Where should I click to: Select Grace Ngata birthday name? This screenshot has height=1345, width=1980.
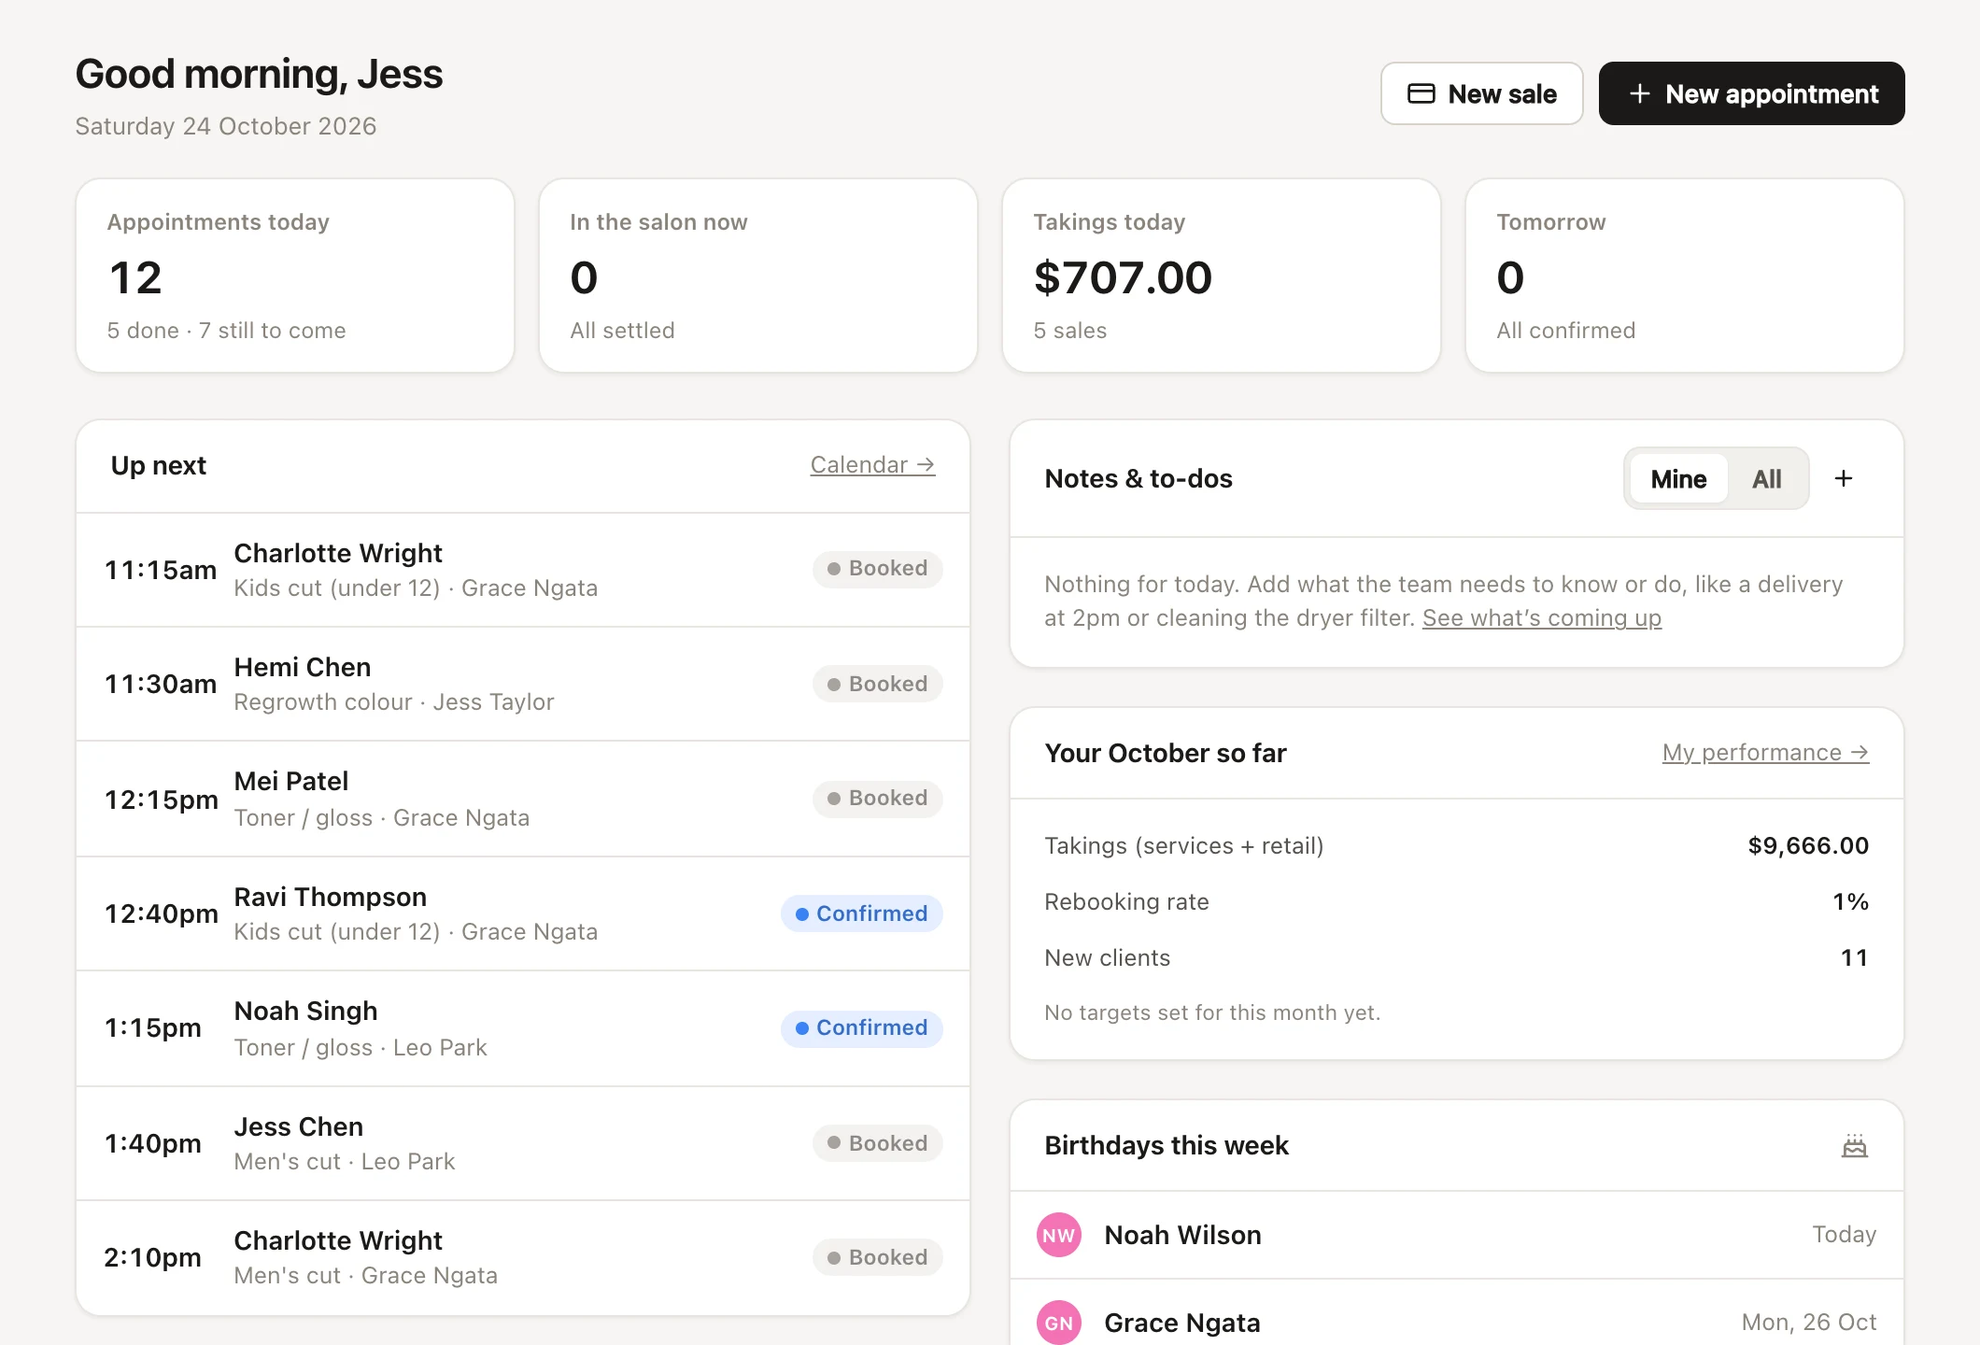(x=1181, y=1323)
